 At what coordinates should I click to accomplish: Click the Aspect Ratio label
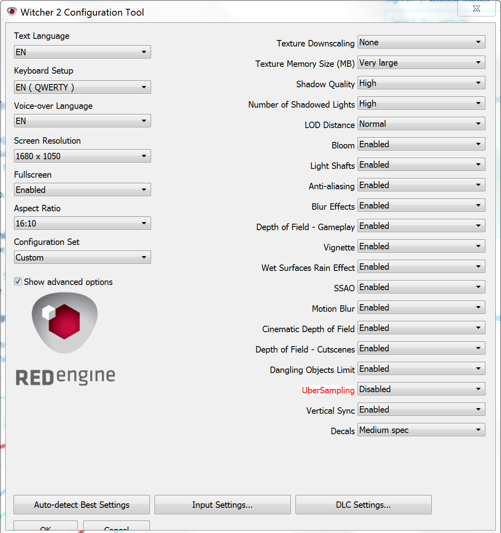(37, 208)
